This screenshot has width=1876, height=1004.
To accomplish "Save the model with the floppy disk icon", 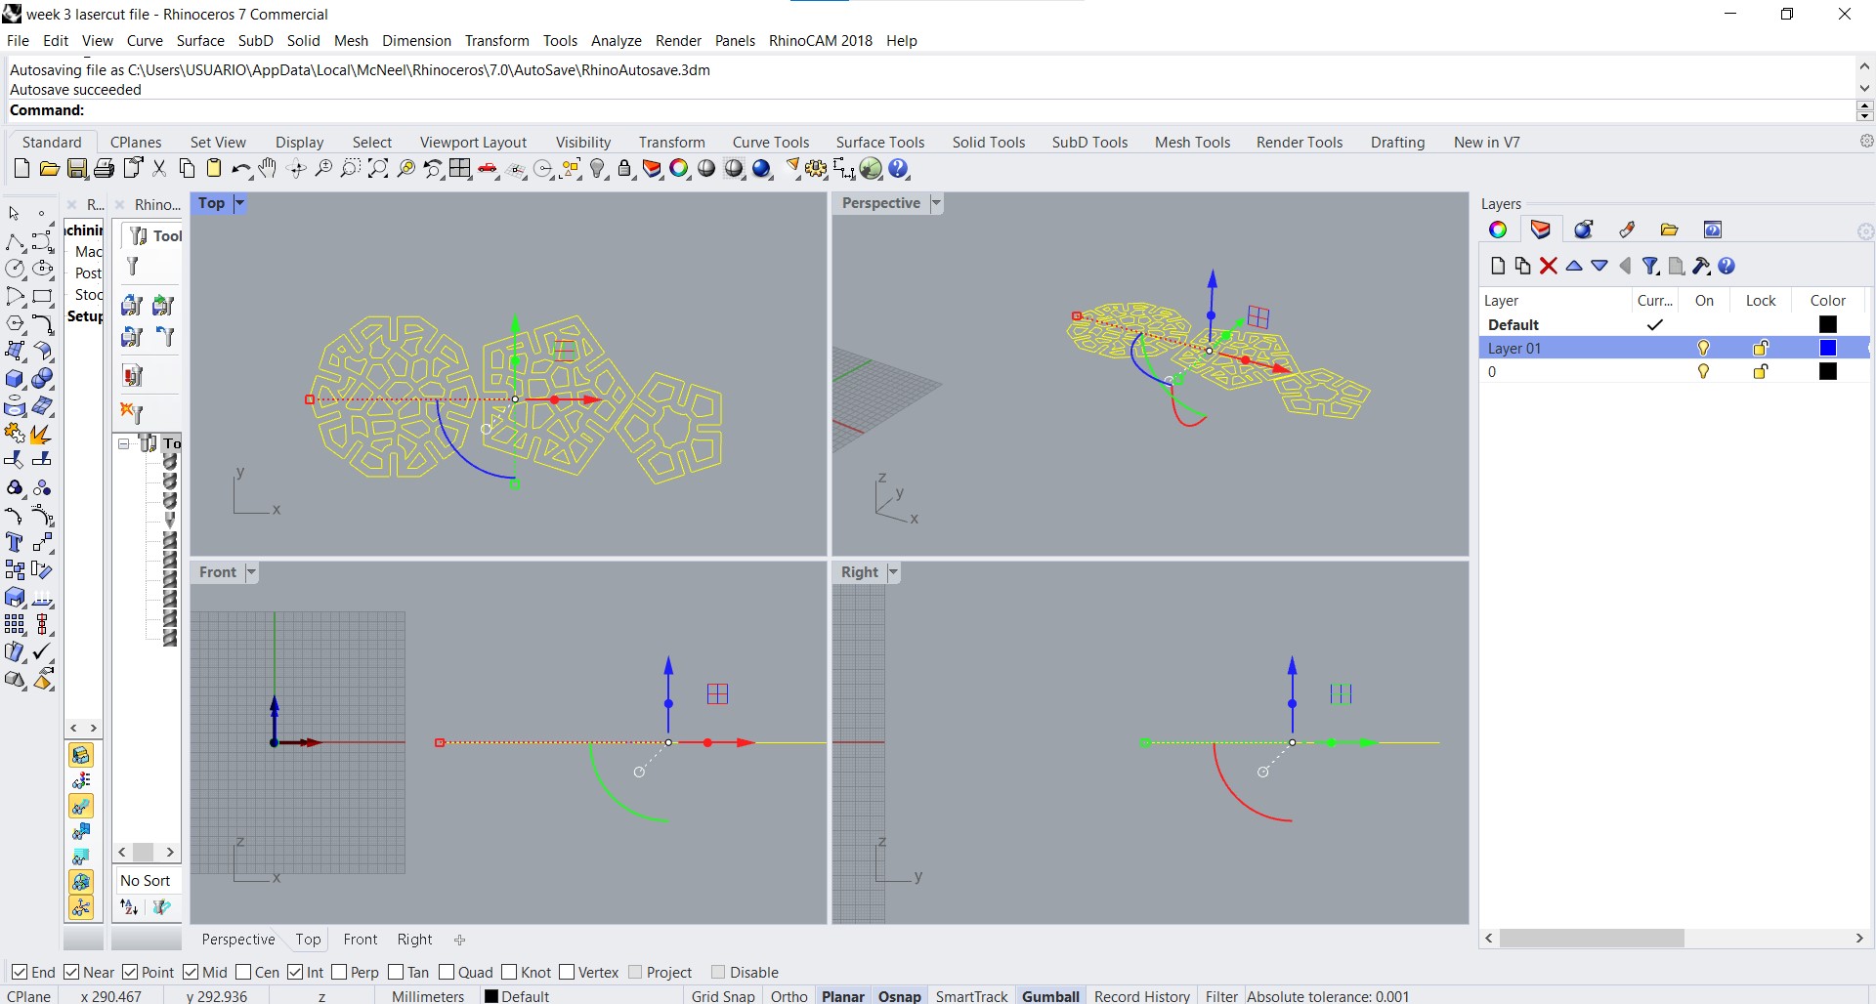I will pos(76,169).
